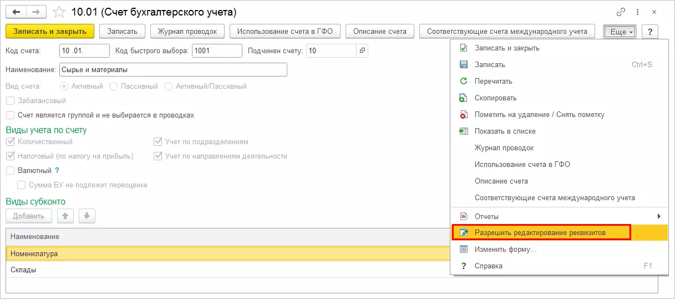
Task: Go back with the left arrow icon
Action: coord(17,12)
